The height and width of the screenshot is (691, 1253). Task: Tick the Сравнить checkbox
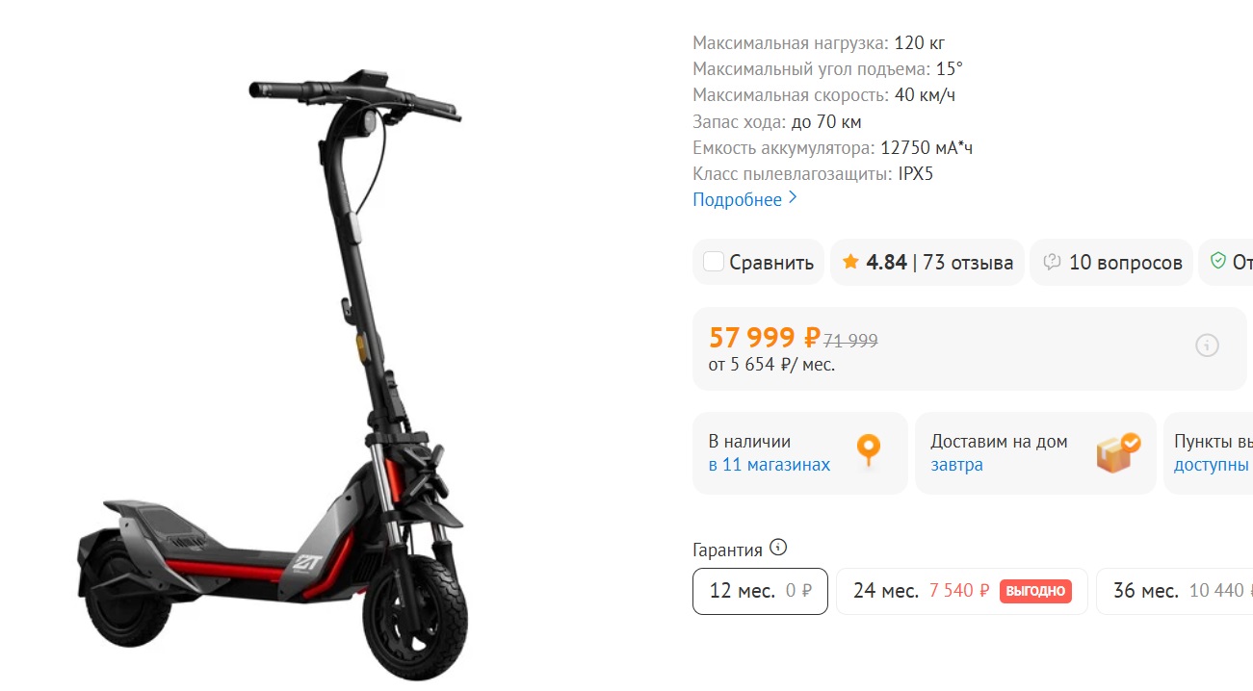(714, 262)
